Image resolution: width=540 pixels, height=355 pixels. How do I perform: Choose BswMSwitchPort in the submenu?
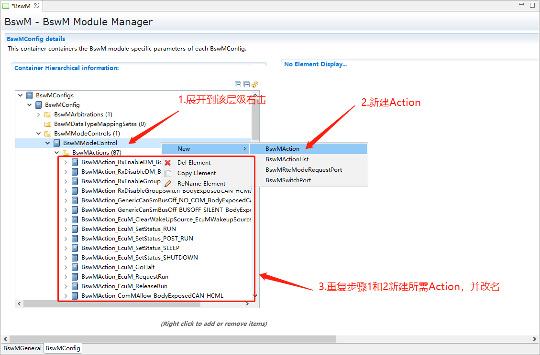(288, 180)
